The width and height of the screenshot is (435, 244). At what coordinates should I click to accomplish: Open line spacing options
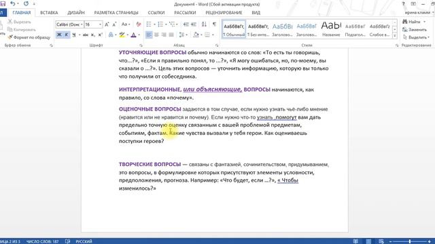[x=181, y=35]
